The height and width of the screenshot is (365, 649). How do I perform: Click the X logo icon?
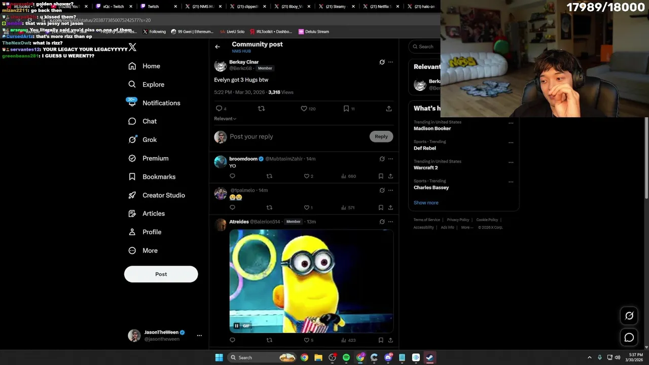coord(132,47)
